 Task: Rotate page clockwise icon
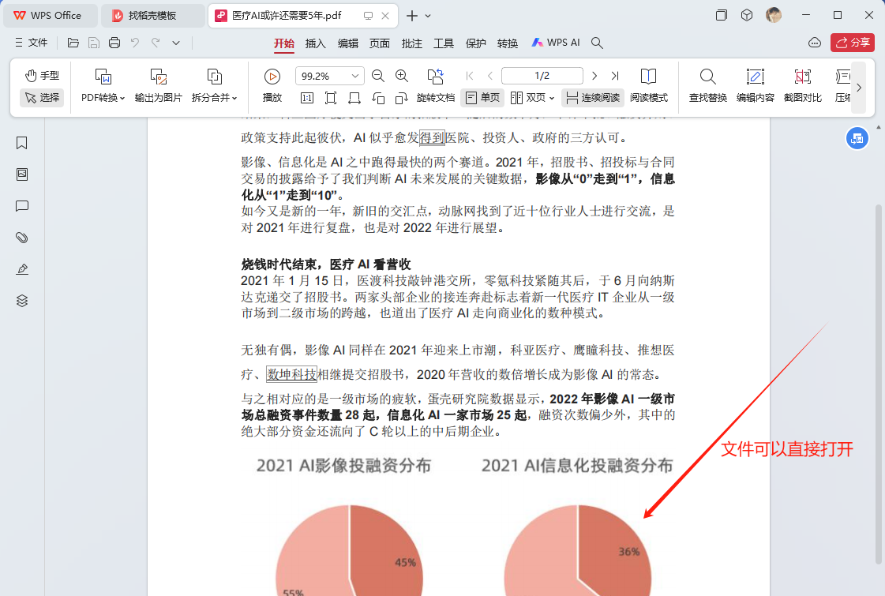tap(401, 98)
